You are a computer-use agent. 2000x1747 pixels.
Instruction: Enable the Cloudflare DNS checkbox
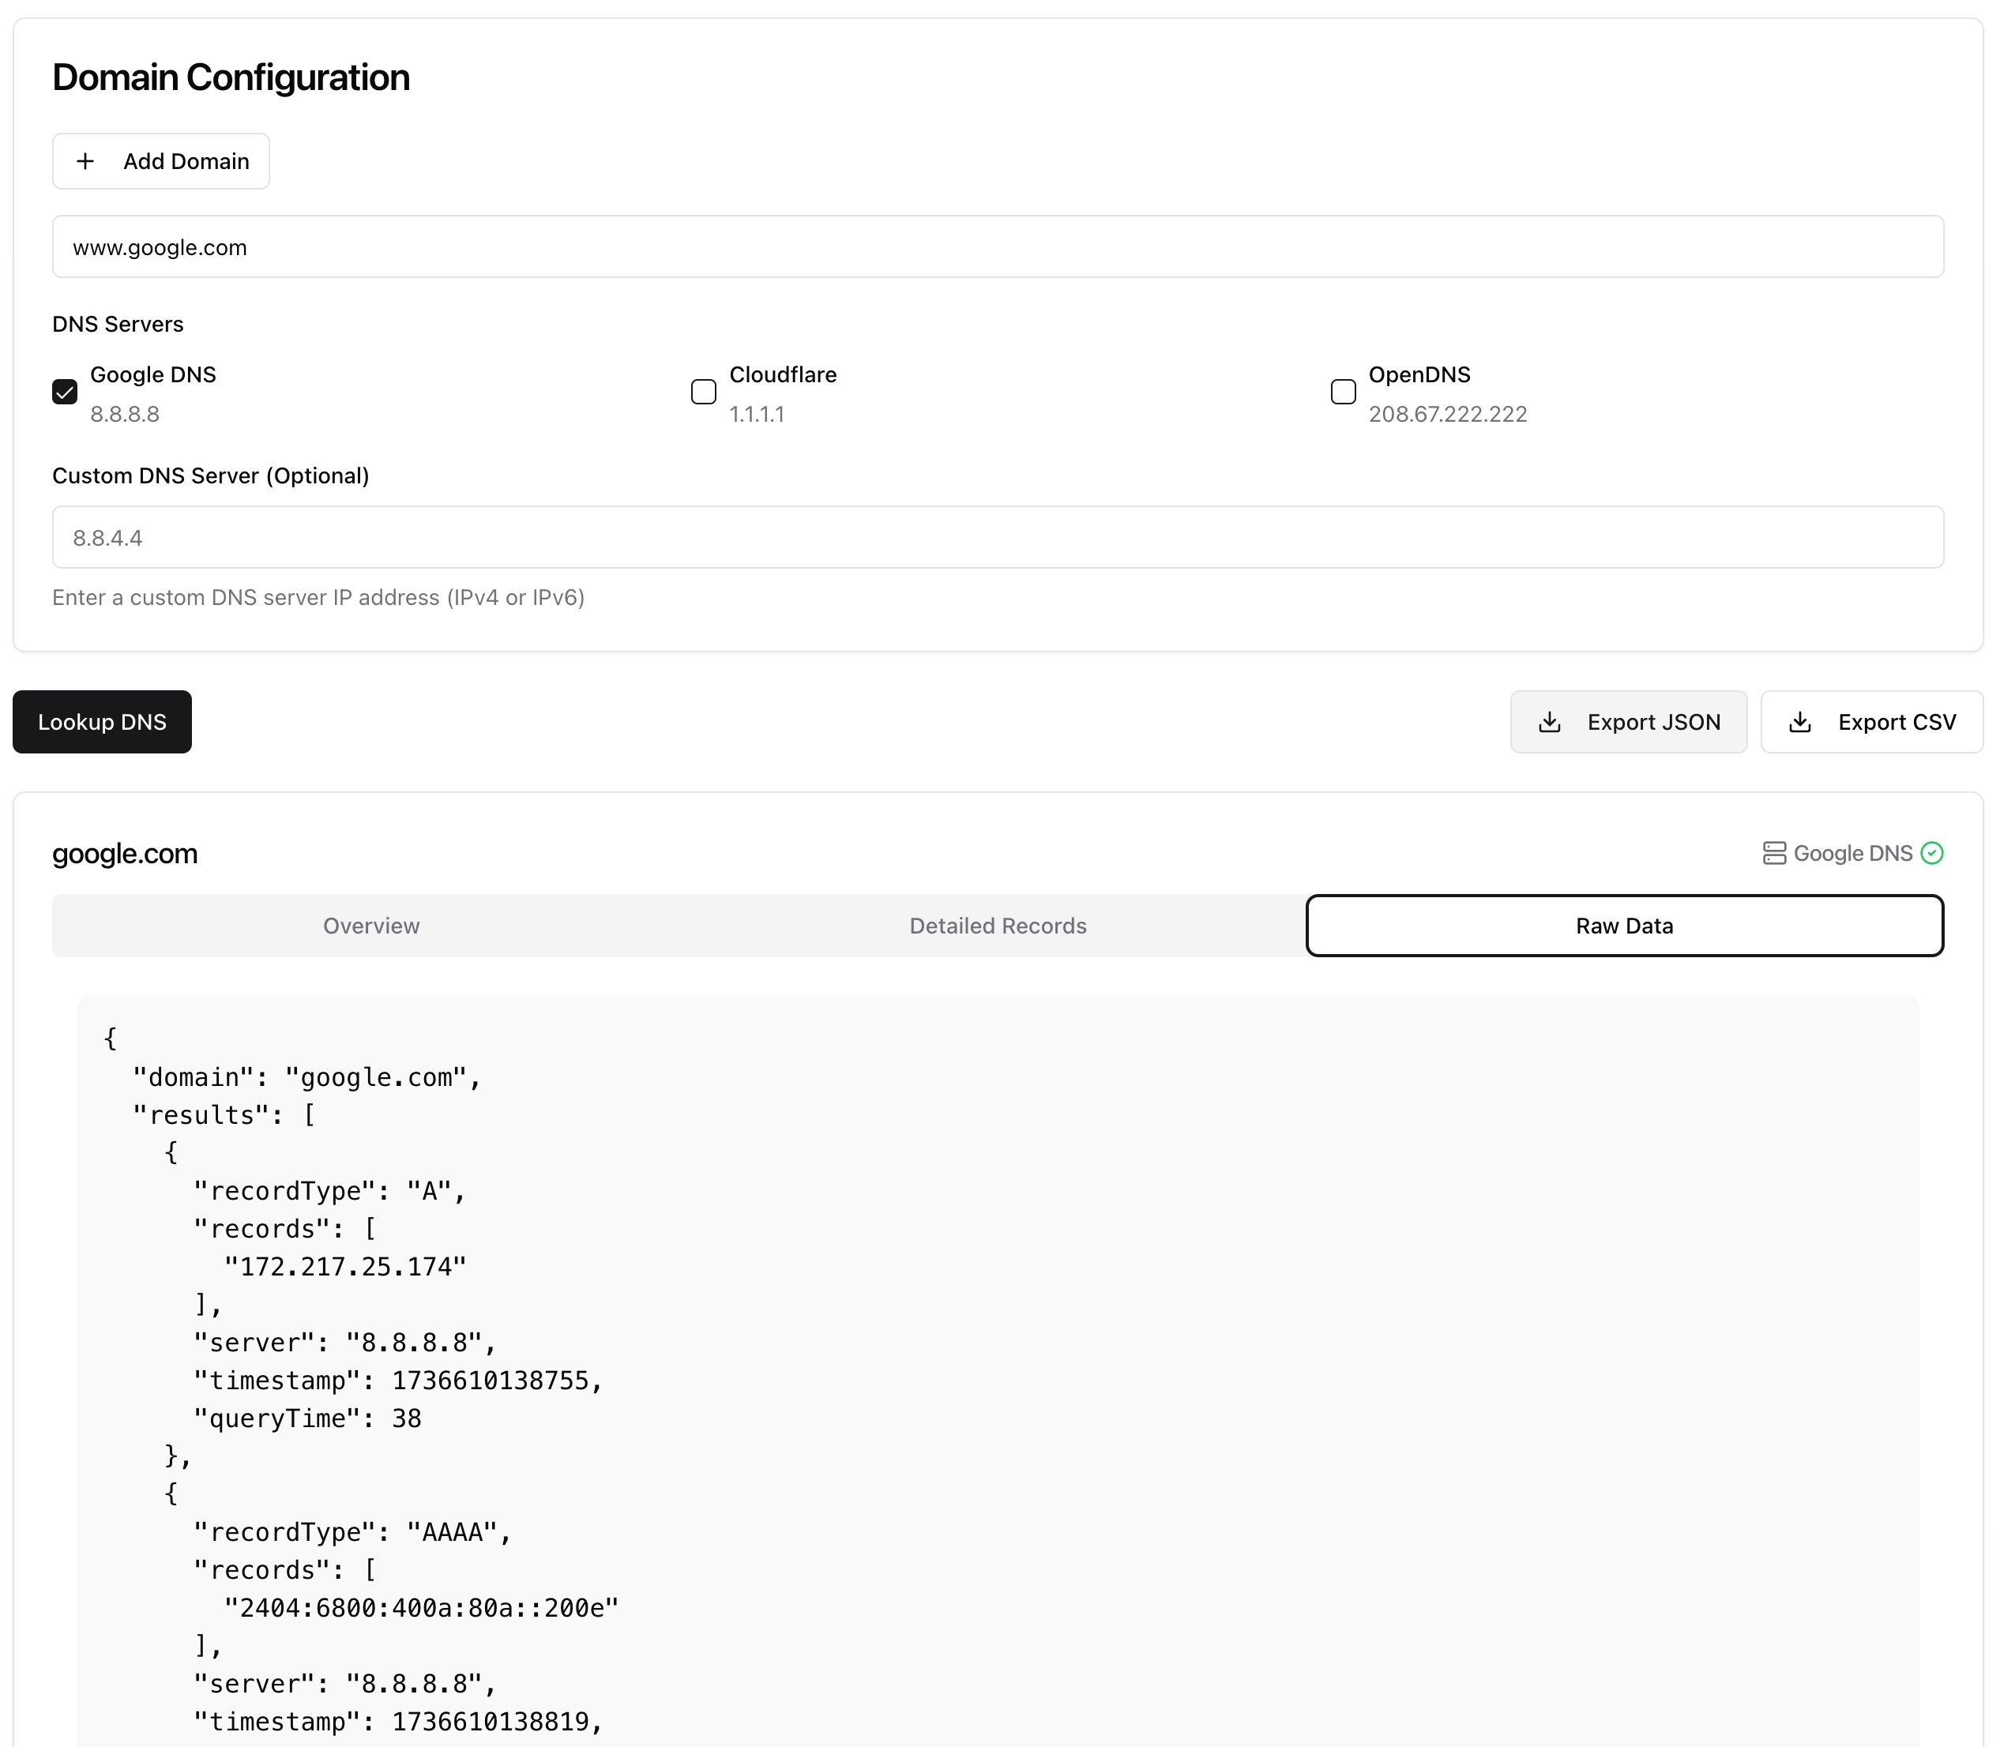tap(703, 392)
